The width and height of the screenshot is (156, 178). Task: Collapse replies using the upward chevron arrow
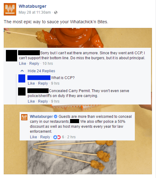click(22, 71)
